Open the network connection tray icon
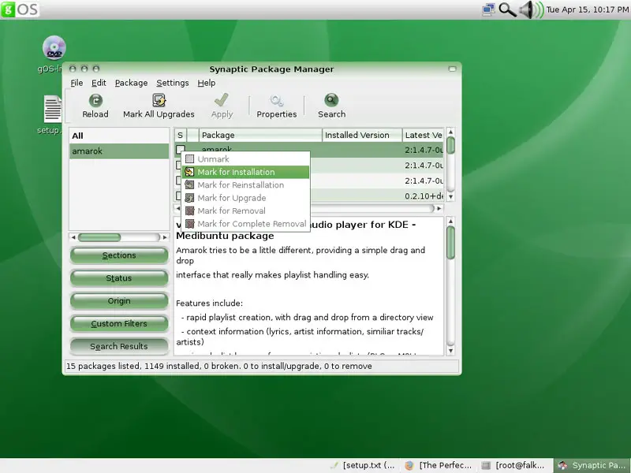 [x=488, y=9]
